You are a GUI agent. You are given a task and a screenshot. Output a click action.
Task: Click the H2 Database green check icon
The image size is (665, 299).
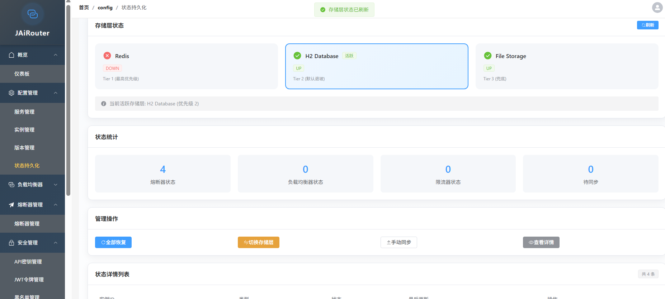pyautogui.click(x=297, y=56)
